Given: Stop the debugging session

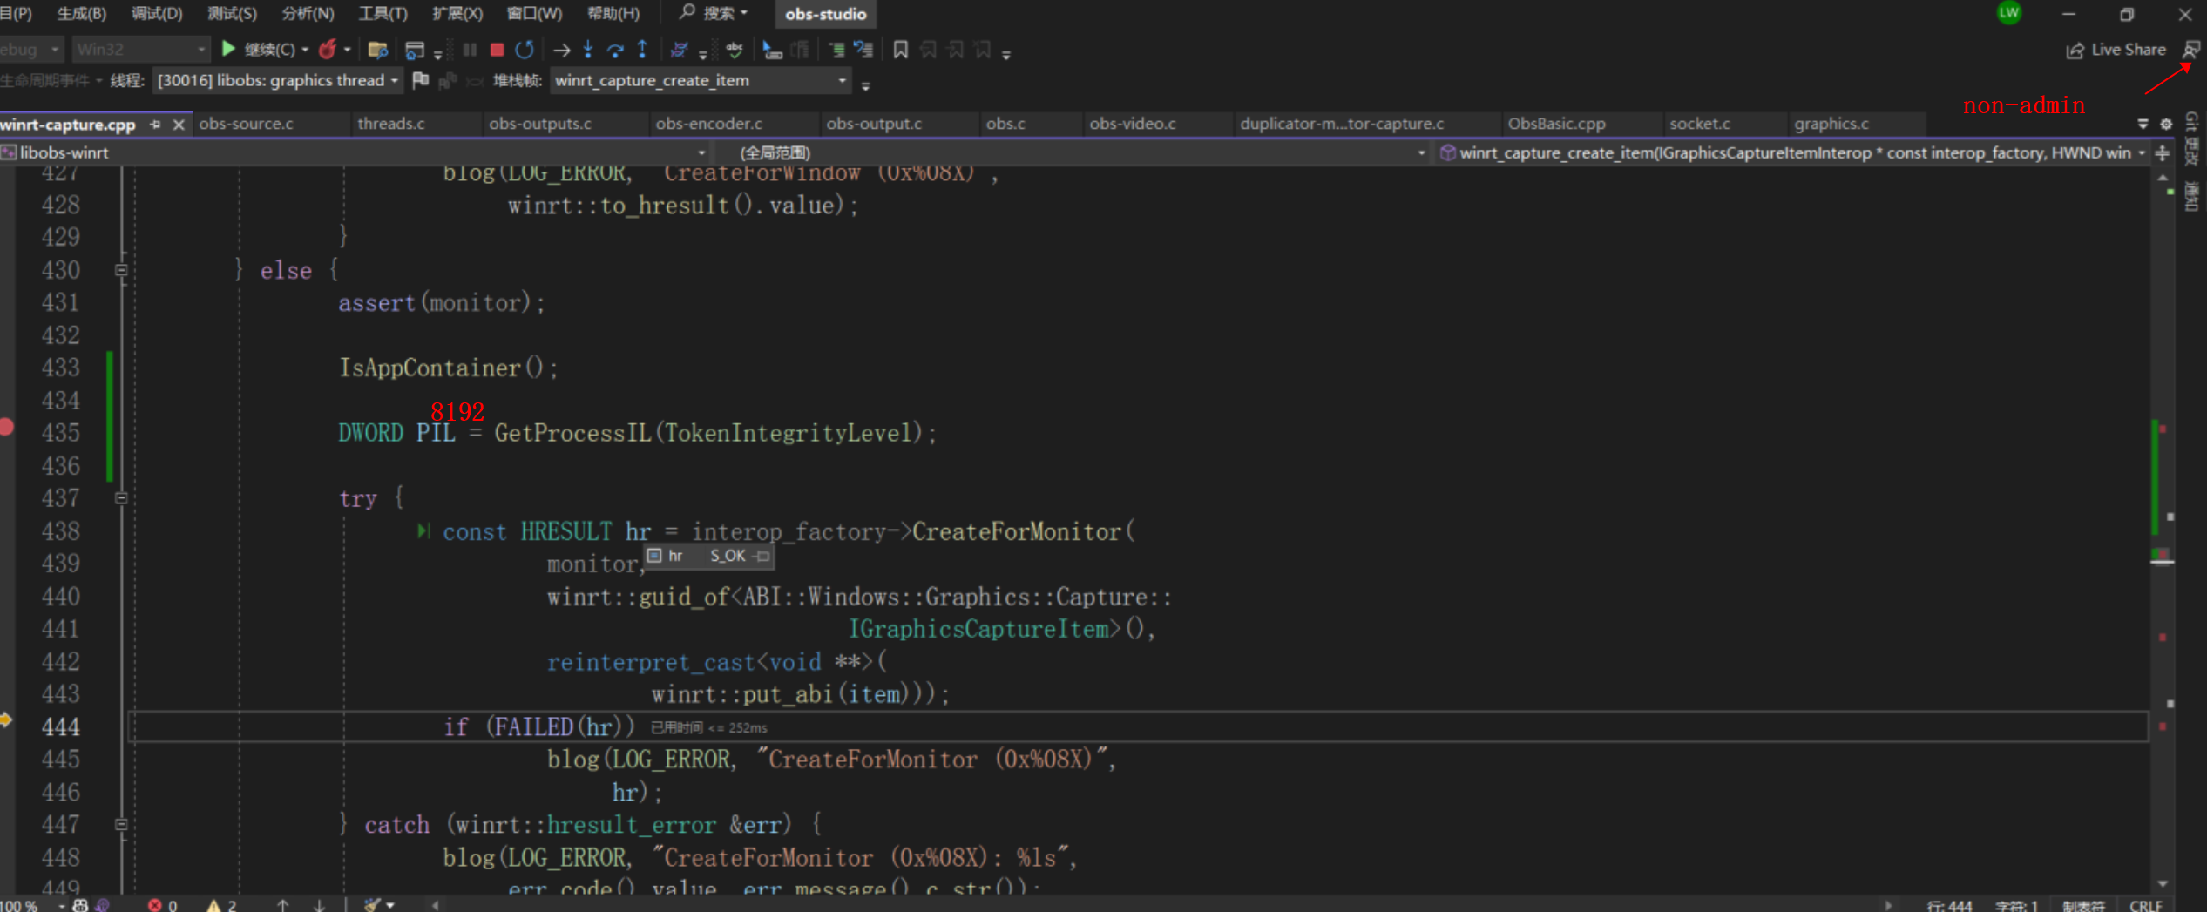Looking at the screenshot, I should coord(497,50).
